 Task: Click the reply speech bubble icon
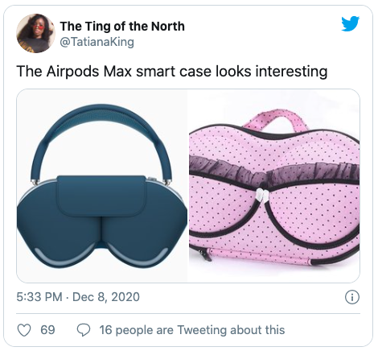(x=84, y=330)
